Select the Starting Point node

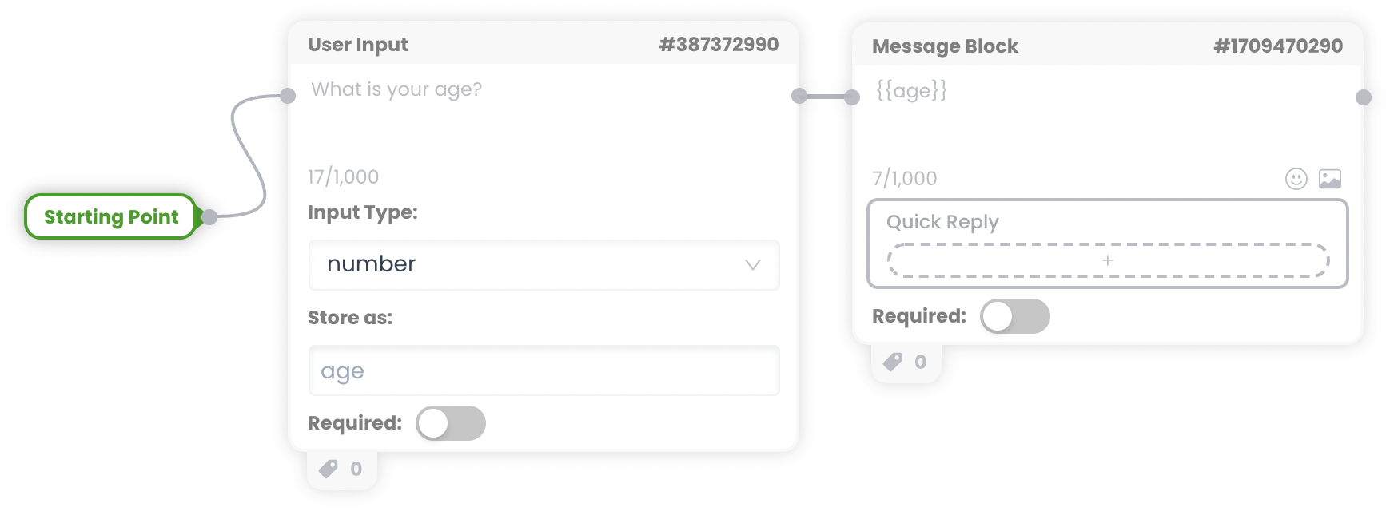point(111,216)
